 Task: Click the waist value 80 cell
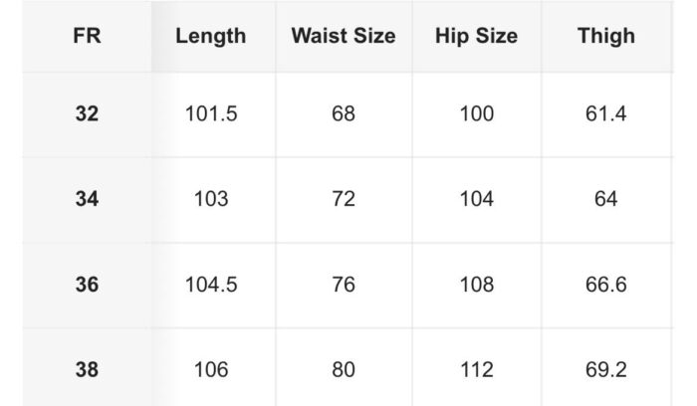click(344, 369)
